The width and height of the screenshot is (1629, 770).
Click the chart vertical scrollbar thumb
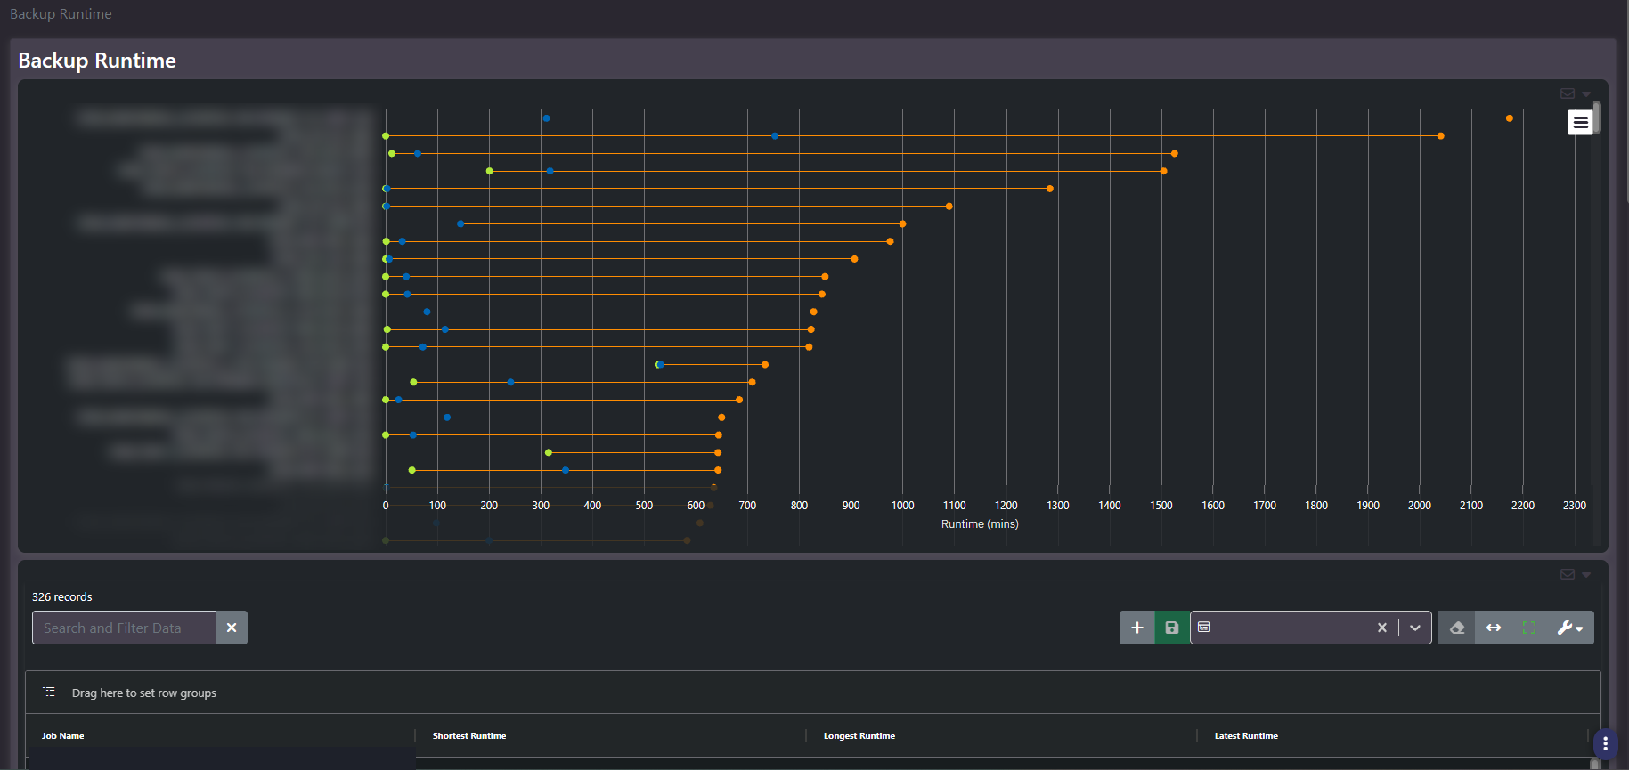click(x=1597, y=118)
